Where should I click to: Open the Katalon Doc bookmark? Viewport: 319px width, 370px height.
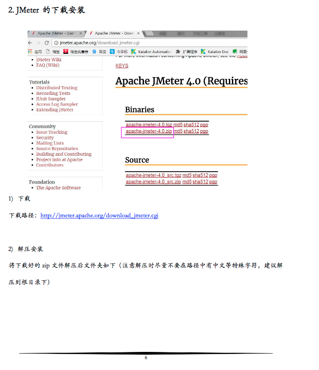215,51
